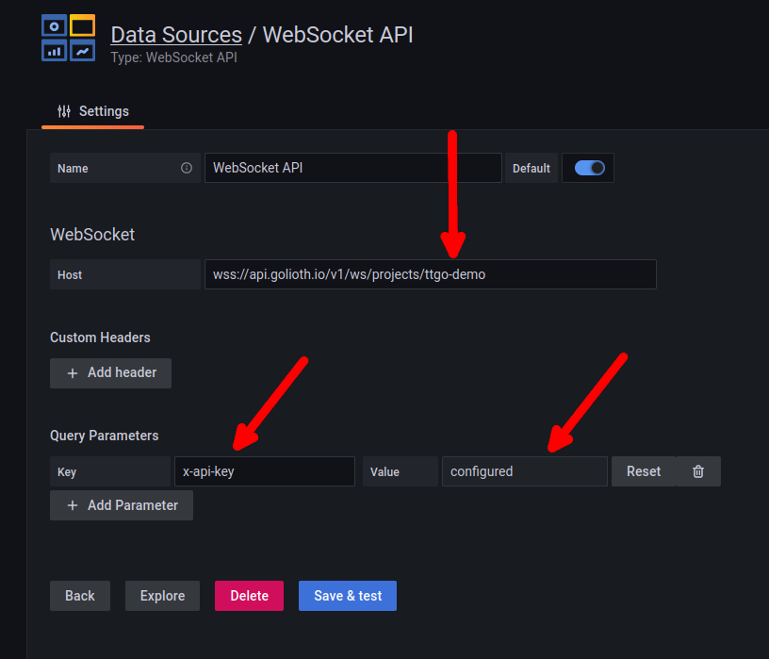Screen dimensions: 769x659
Task: Click Save & test to verify connection
Action: click(x=347, y=595)
